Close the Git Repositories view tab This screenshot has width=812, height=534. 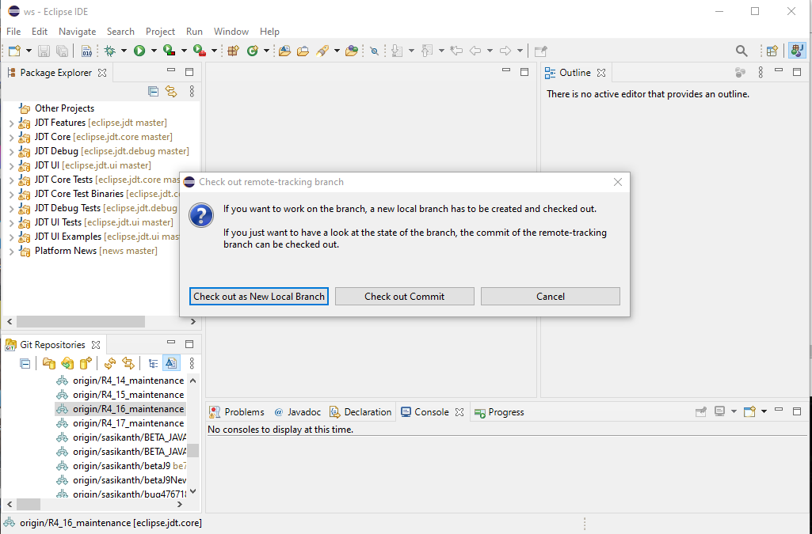coord(96,345)
